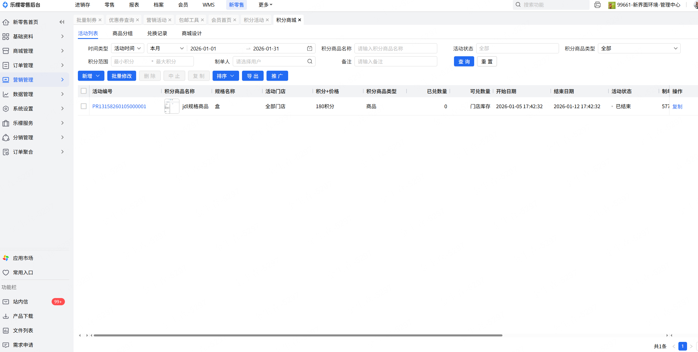698x352 pixels.
Task: Expand the 新增 button dropdown
Action: (97, 76)
